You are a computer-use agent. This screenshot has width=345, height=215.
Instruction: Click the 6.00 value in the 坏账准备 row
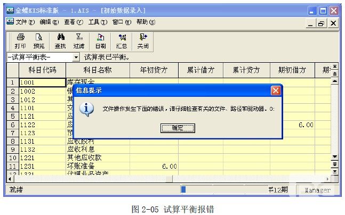(x=169, y=167)
